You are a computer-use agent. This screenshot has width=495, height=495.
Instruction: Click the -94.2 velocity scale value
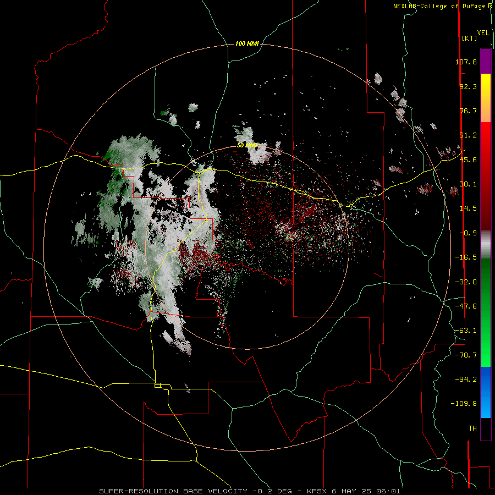(466, 380)
